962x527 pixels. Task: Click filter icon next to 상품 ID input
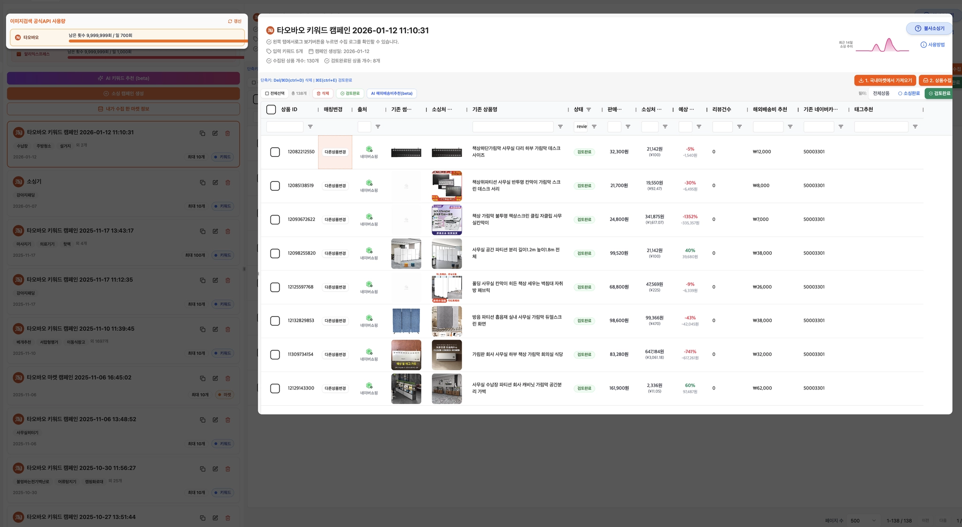click(x=310, y=127)
